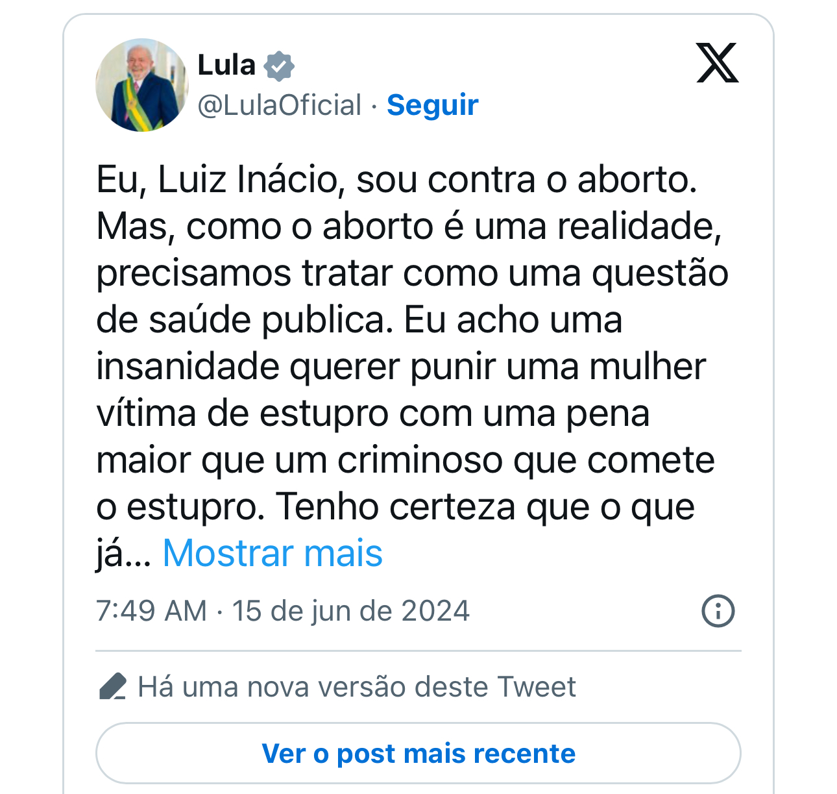Click the phrase "precisamos tratar como uma questão"
The height and width of the screenshot is (794, 837).
coord(412,273)
